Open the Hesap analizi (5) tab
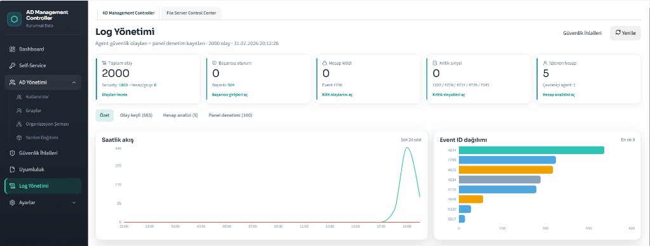 coord(180,115)
